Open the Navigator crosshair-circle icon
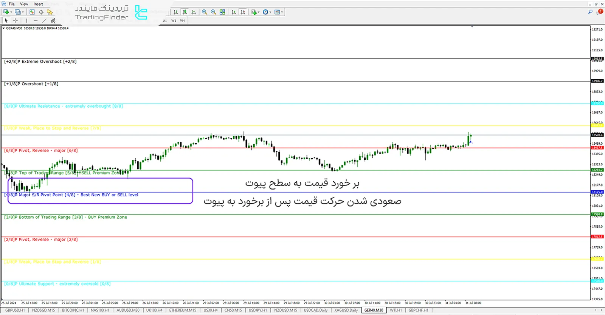 pos(41,12)
